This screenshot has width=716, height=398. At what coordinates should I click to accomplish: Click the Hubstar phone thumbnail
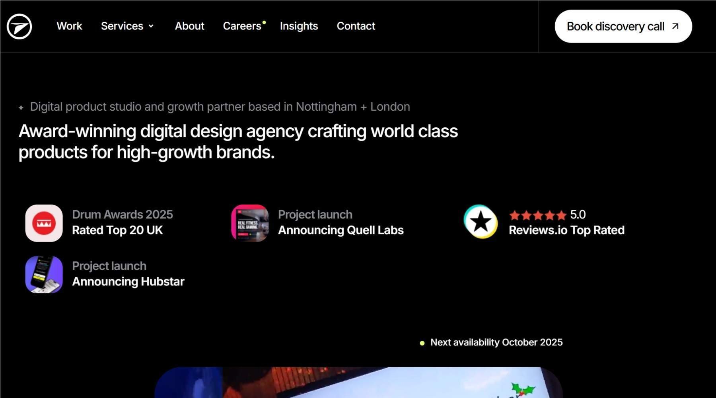[x=44, y=275]
